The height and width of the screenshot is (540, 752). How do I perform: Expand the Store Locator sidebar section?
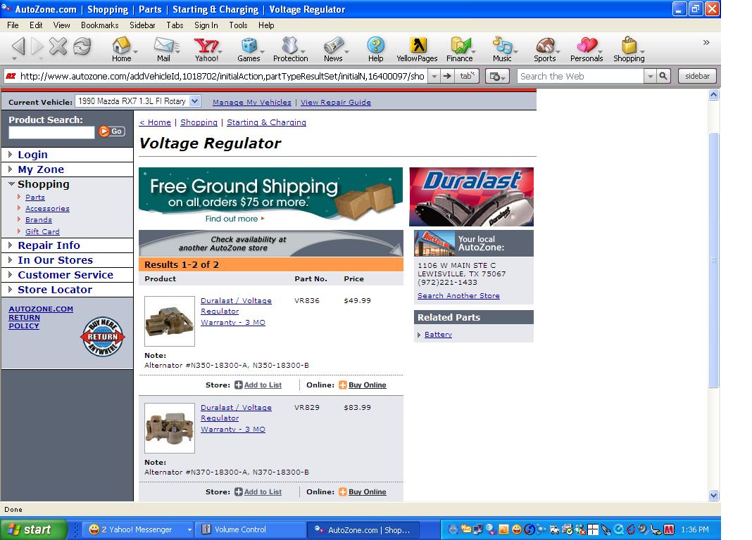click(x=11, y=290)
